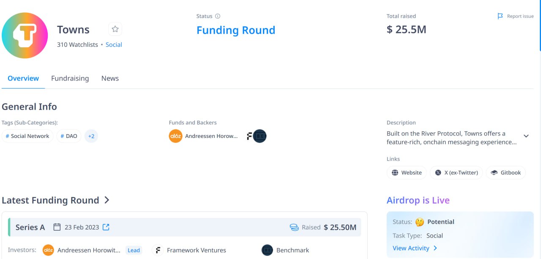541x259 pixels.
Task: Open the Gitbook link
Action: (506, 173)
